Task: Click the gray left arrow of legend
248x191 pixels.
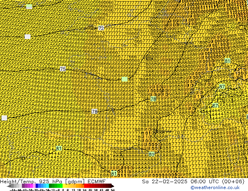Action: tap(9, 186)
